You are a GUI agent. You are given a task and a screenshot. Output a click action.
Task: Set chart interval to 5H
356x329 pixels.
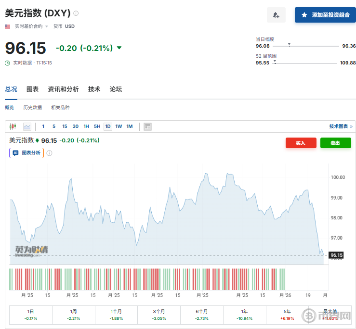(x=97, y=127)
